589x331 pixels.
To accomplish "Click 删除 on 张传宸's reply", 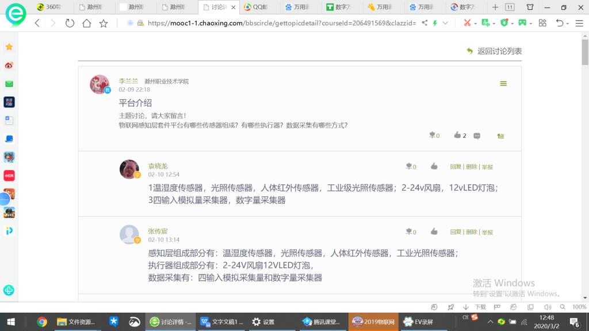I will (471, 232).
